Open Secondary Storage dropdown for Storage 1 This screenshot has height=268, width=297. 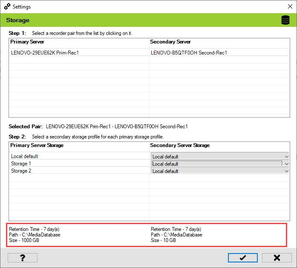[286, 164]
